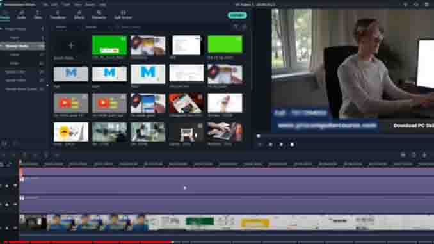Select the plain green screen thumbnail
Viewport: 434px width, 244px height.
tap(225, 44)
